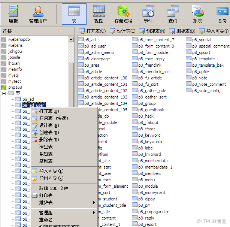Select the mytest database
The width and height of the screenshot is (230, 227).
pos(15,81)
